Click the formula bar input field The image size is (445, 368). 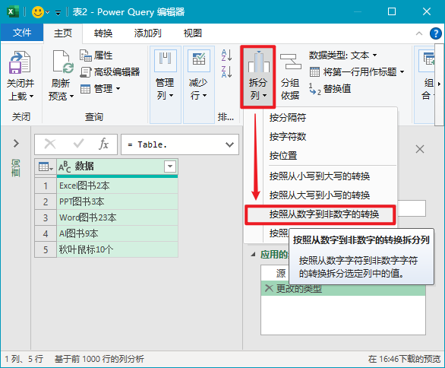pos(173,144)
